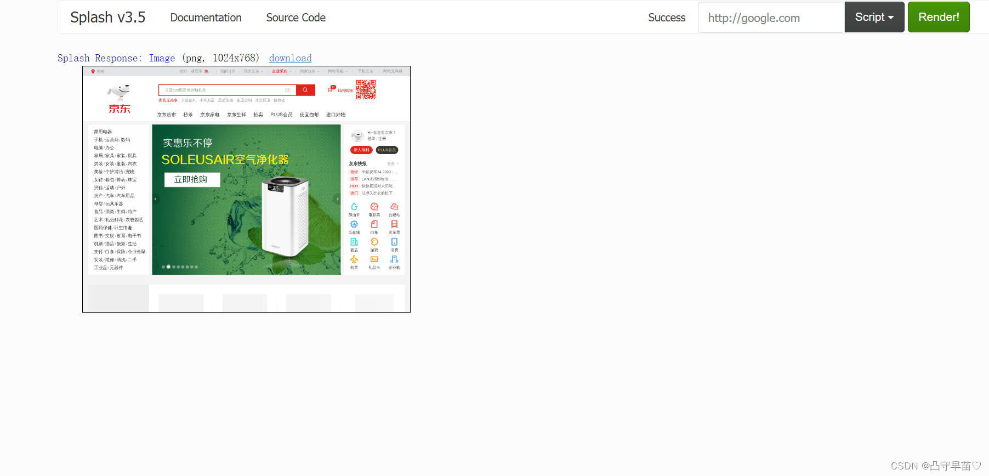
Task: Click the 加油卡 fuel card icon
Action: coord(354,207)
